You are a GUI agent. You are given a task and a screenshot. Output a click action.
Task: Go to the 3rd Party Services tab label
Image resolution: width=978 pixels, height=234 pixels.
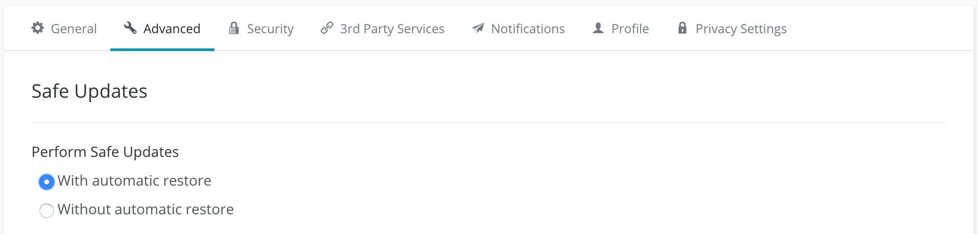392,29
